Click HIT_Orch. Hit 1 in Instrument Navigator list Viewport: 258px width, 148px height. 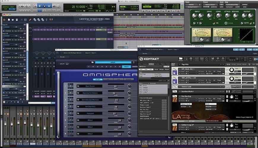(146, 100)
